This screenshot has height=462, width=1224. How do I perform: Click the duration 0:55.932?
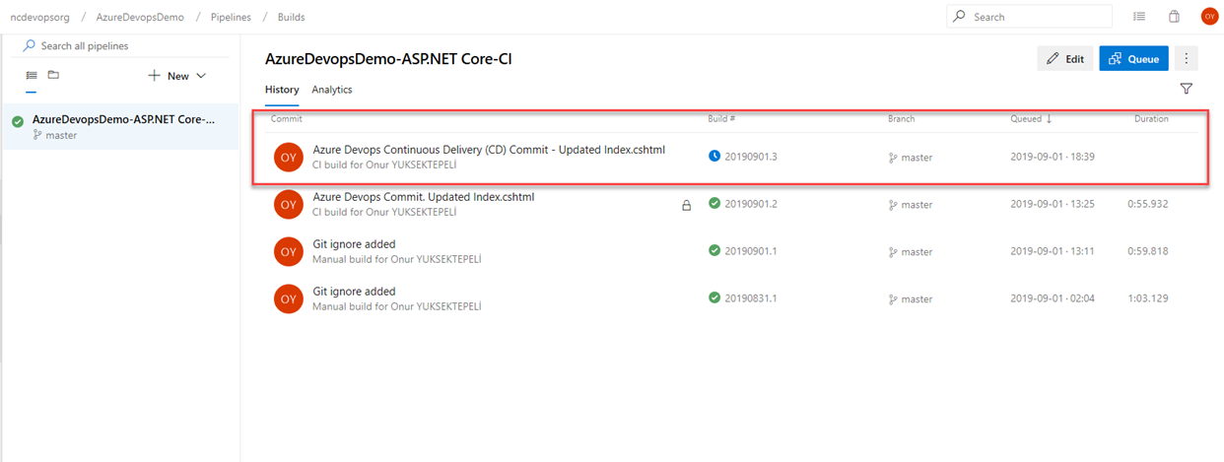point(1148,204)
